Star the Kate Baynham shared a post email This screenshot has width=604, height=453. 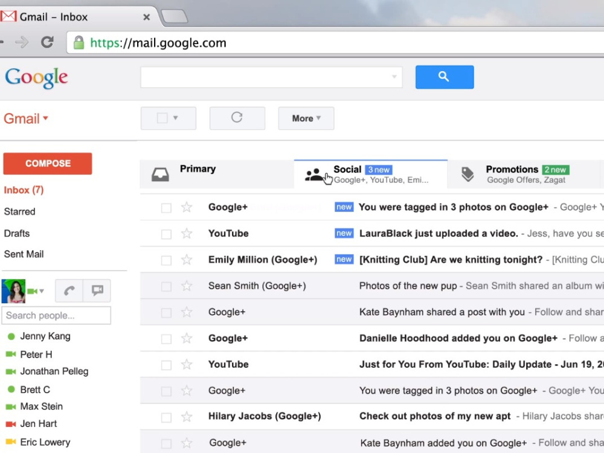(x=187, y=312)
